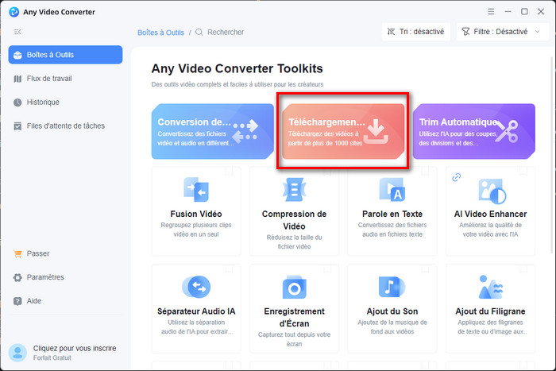Click the task queue checklist icon

(x=17, y=126)
